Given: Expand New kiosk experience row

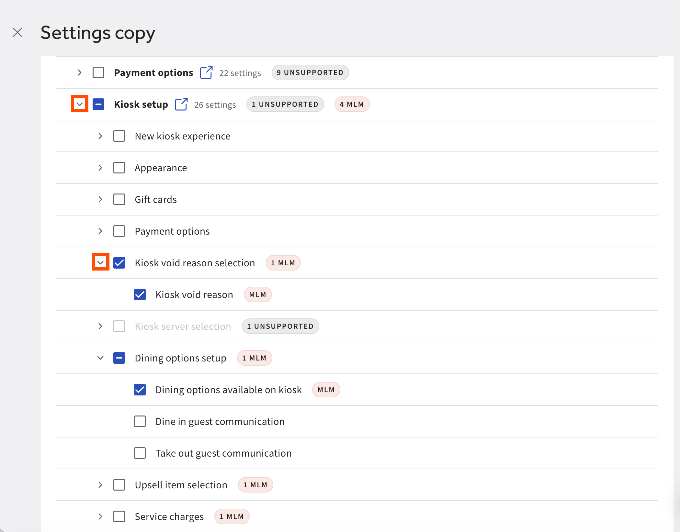Looking at the screenshot, I should pos(100,136).
